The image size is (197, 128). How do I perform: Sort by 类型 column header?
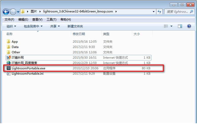pyautogui.click(x=106, y=34)
